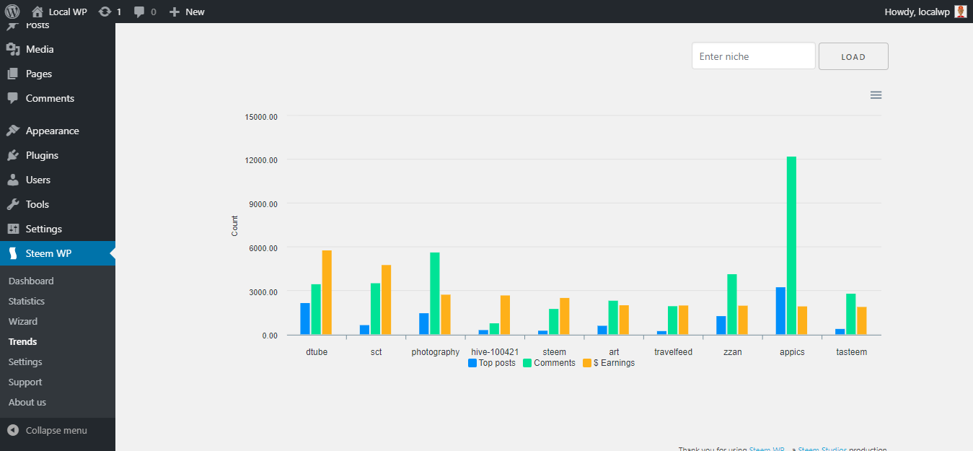
Task: Click the photography axis label
Action: tap(436, 352)
